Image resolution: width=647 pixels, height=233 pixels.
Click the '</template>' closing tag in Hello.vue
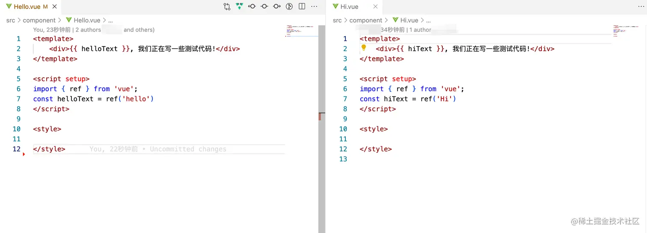[55, 58]
